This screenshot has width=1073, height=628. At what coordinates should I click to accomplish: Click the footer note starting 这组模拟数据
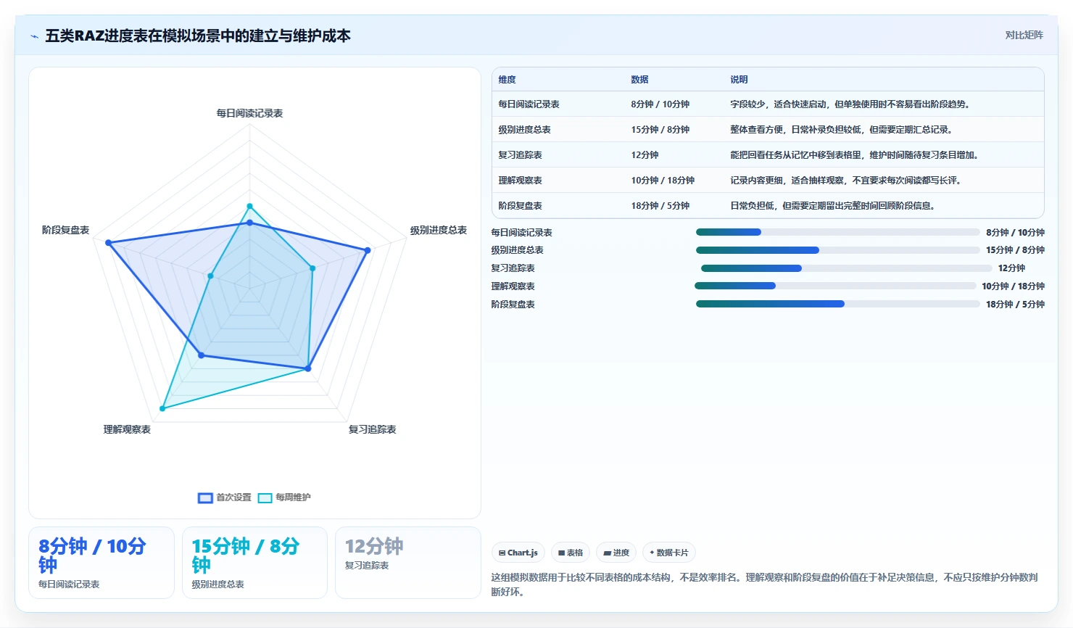[x=764, y=584]
